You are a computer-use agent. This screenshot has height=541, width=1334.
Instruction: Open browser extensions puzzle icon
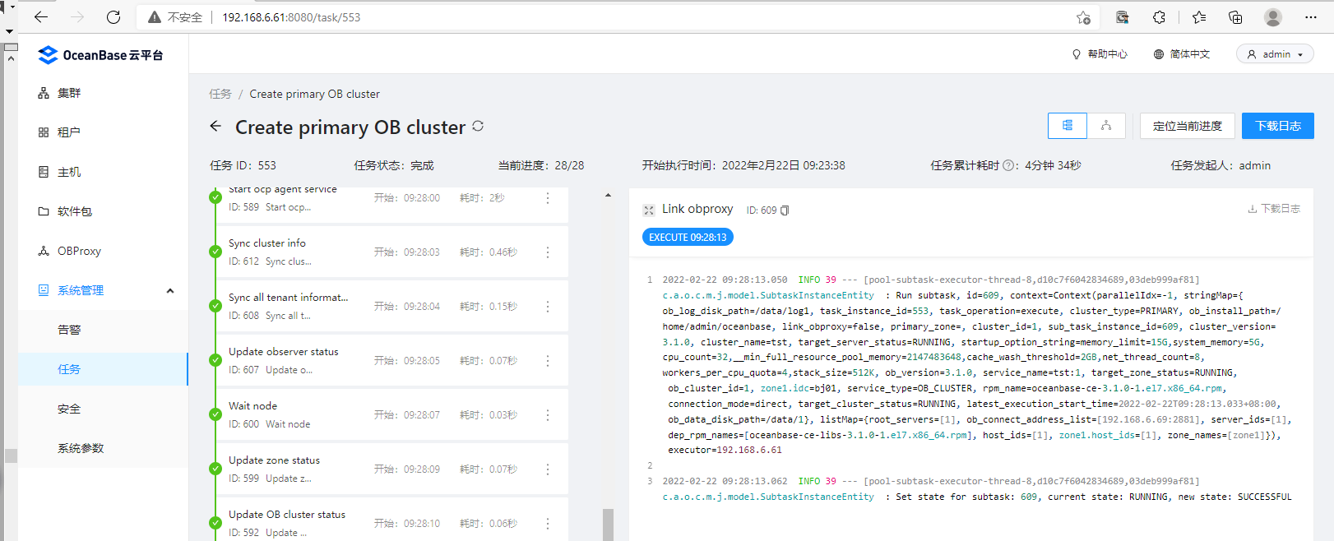tap(1159, 17)
